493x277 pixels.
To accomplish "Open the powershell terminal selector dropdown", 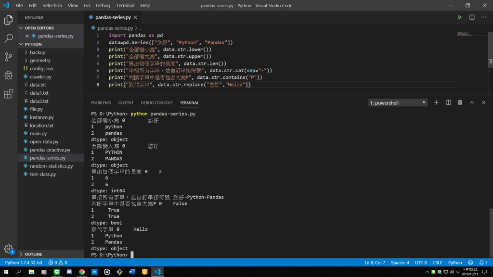I will (398, 103).
